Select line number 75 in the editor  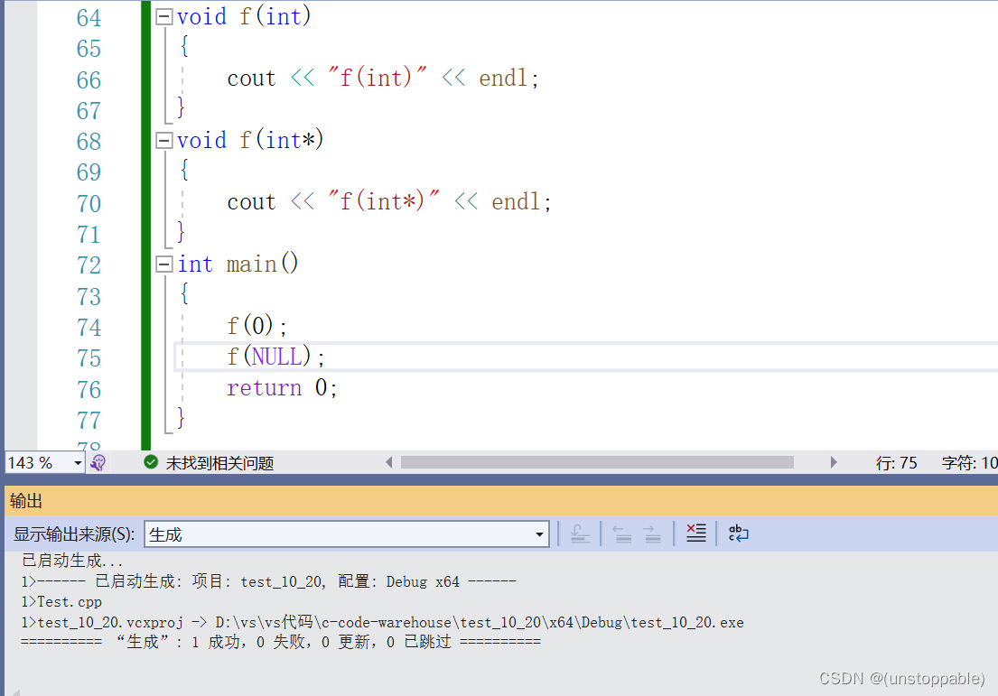89,357
